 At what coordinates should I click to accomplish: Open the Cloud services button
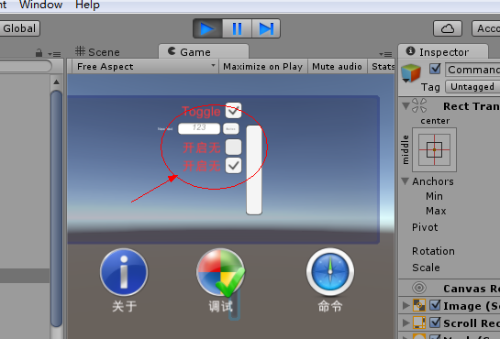pyautogui.click(x=448, y=28)
